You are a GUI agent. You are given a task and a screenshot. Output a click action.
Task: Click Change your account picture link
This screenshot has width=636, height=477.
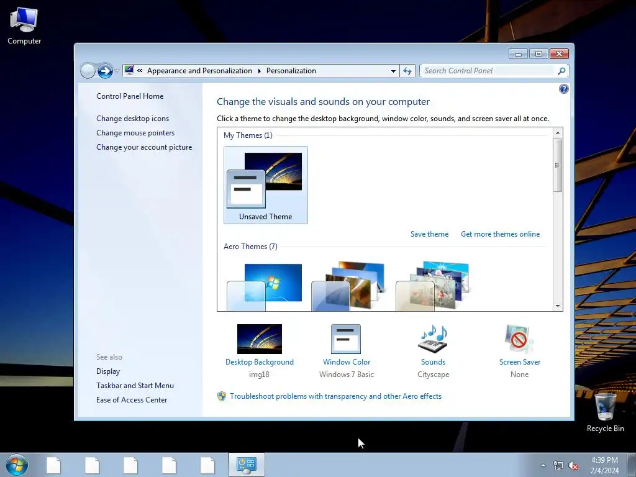(x=144, y=147)
